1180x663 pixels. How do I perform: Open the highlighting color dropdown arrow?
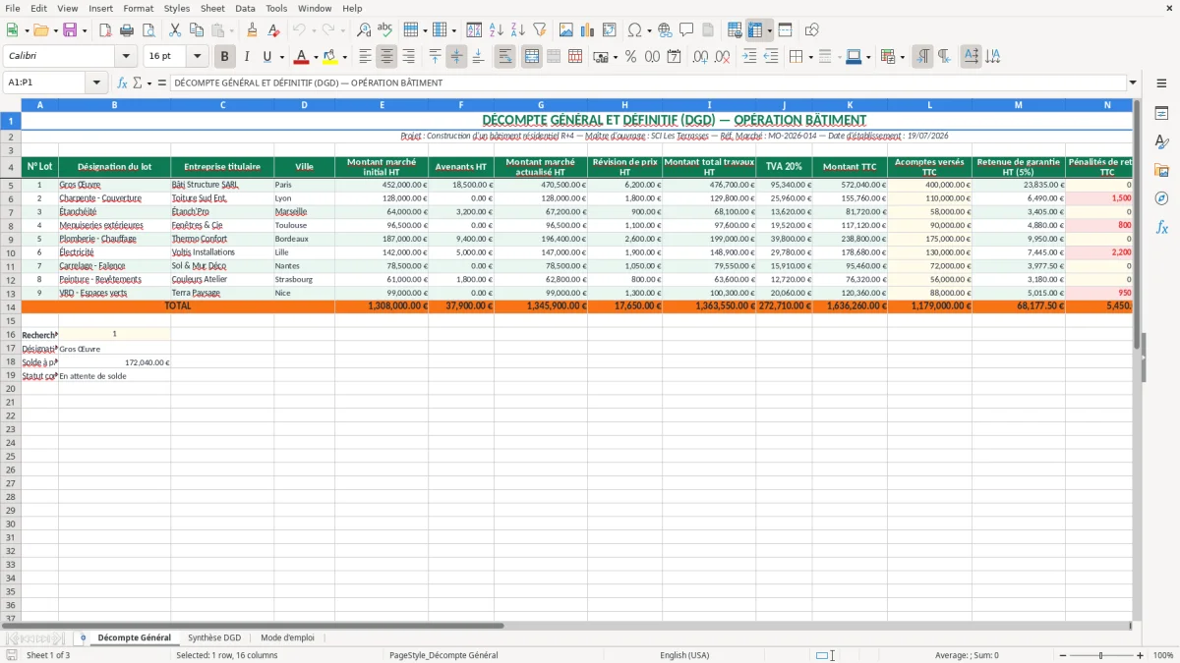click(x=344, y=57)
